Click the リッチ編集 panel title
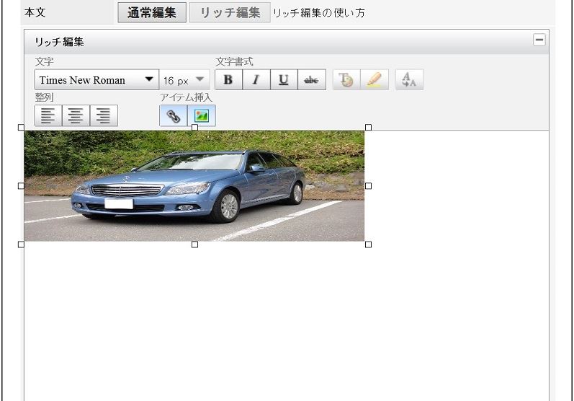Image resolution: width=574 pixels, height=401 pixels. [59, 42]
